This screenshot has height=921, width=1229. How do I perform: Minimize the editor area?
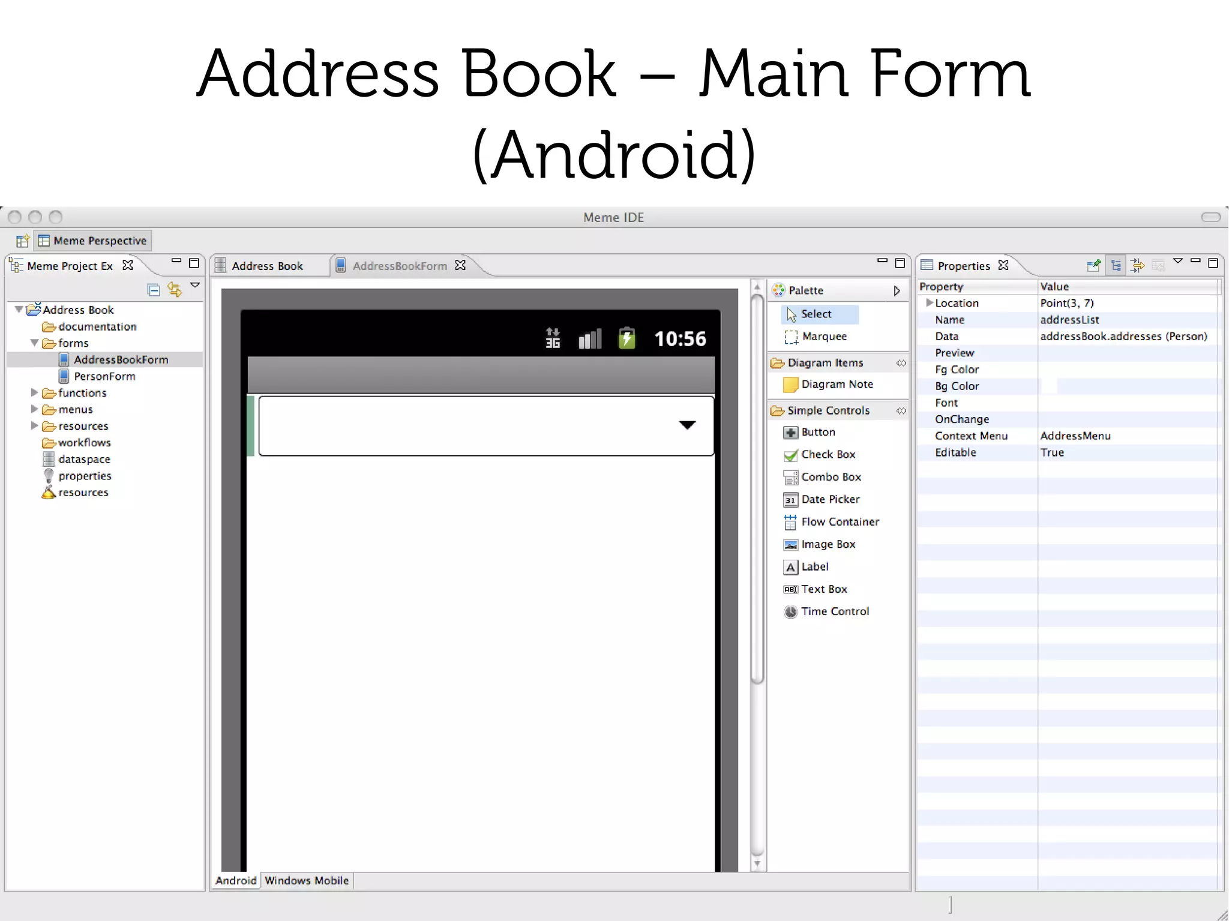[x=882, y=261]
